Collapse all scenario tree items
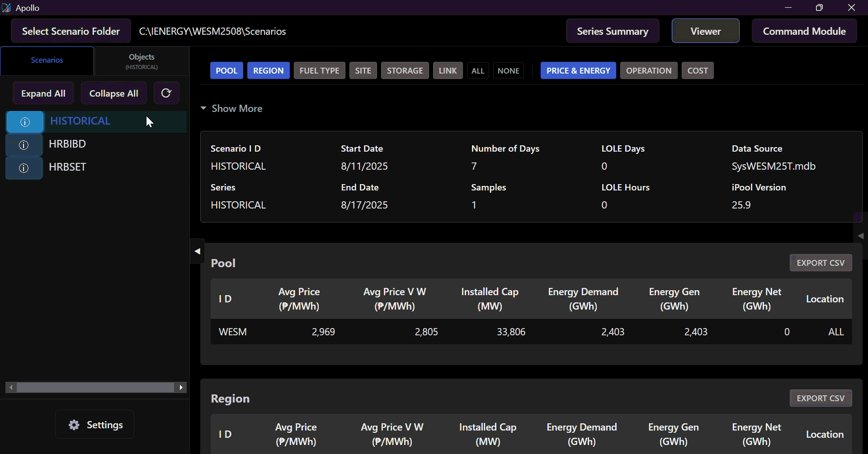 point(113,93)
